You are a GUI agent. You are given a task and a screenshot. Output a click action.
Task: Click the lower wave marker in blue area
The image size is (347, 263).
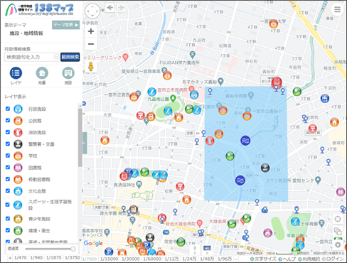click(240, 181)
